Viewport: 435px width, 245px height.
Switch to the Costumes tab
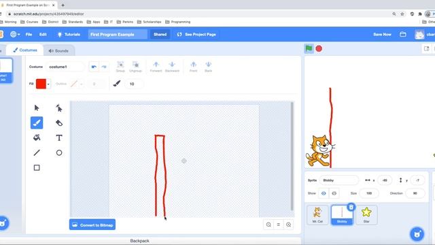point(25,50)
